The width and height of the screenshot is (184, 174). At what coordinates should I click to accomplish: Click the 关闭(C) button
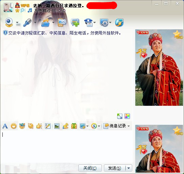point(90,168)
